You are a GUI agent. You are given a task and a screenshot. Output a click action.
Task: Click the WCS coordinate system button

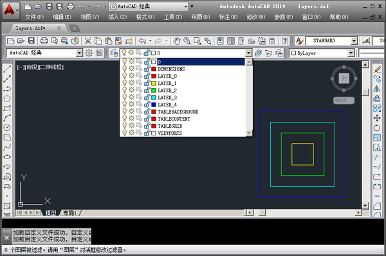(x=344, y=100)
